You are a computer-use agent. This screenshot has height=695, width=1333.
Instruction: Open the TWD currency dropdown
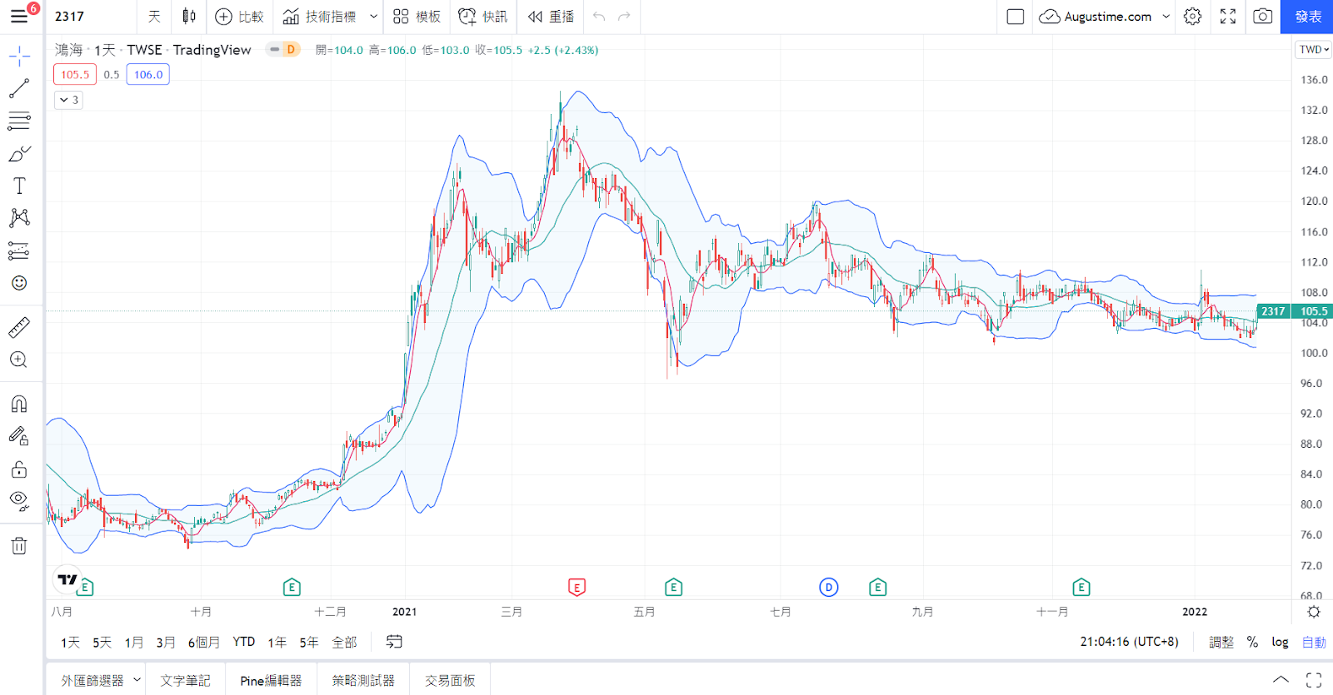pyautogui.click(x=1314, y=50)
